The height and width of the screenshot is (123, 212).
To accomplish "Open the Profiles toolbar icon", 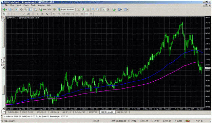I will point(9,9).
